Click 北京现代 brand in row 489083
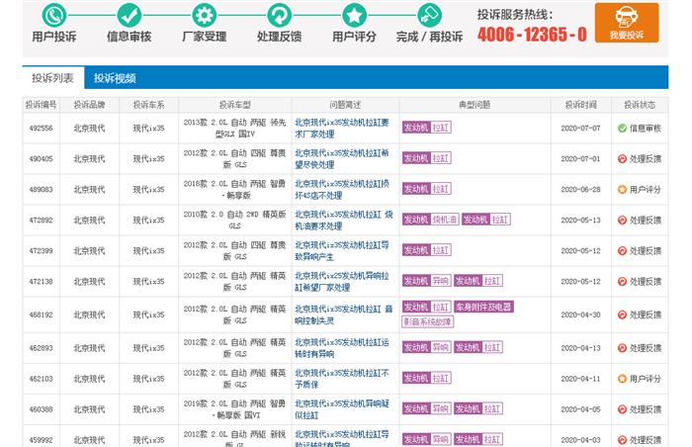This screenshot has height=447, width=692. 90,190
